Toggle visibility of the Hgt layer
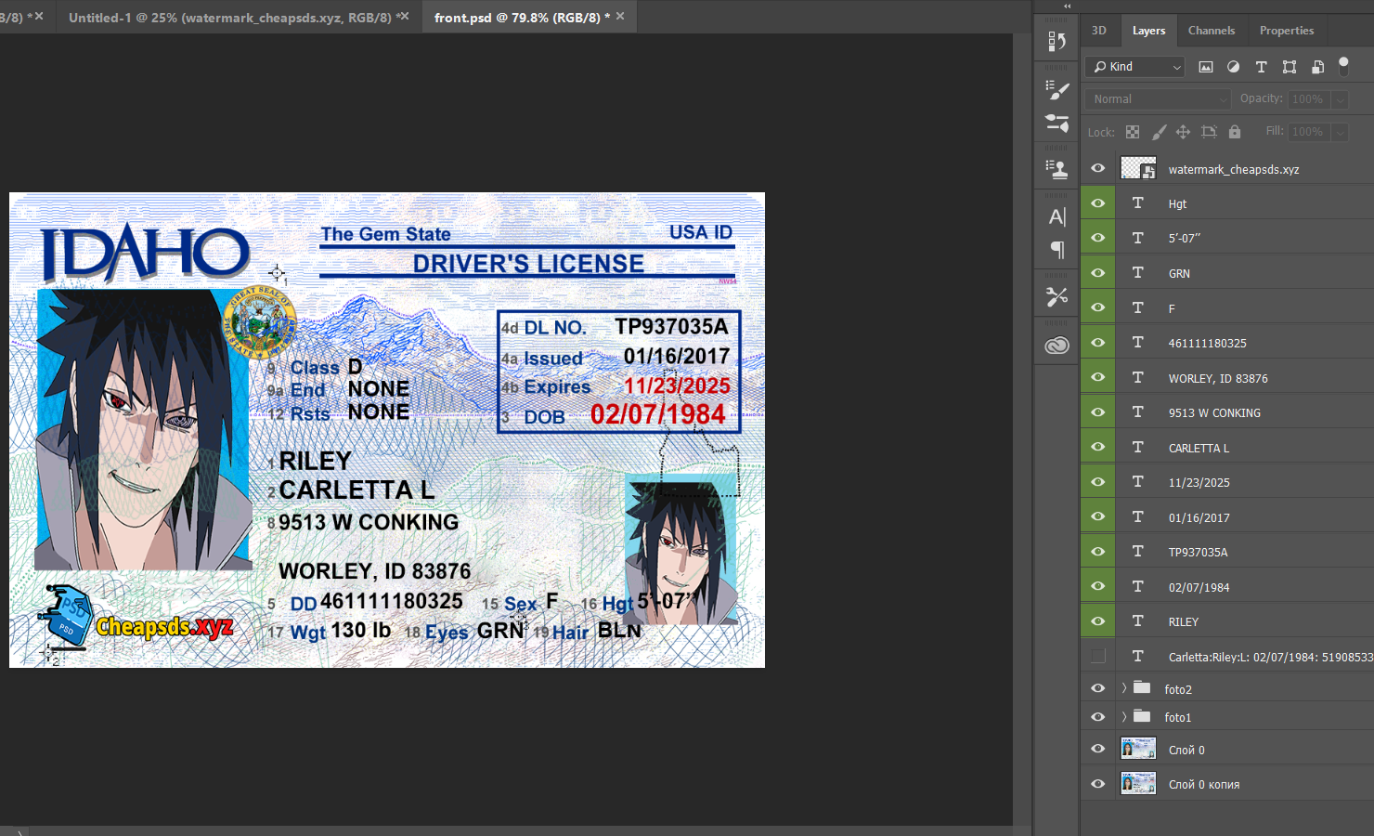 pyautogui.click(x=1098, y=203)
